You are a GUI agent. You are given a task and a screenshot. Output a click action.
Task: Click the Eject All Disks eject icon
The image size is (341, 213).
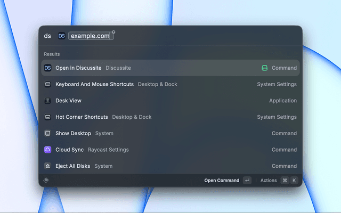(47, 166)
